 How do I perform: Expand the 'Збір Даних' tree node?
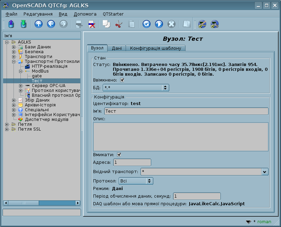[13, 100]
